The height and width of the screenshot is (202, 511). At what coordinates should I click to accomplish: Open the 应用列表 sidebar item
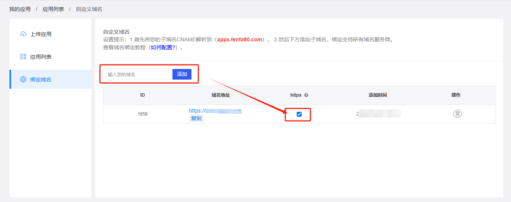(51, 57)
